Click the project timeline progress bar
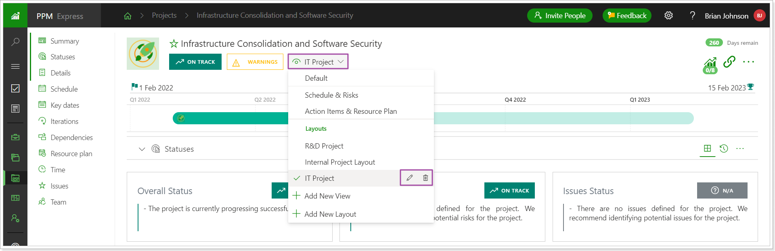 point(433,118)
